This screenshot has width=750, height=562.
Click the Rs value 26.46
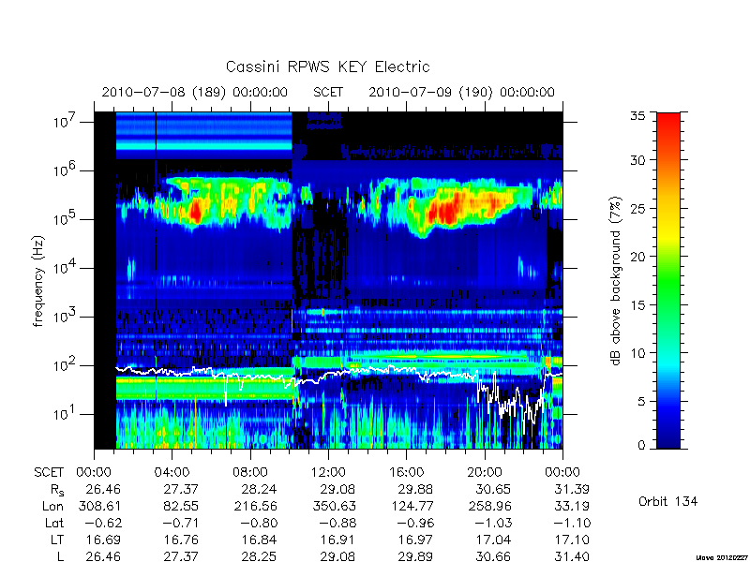(103, 489)
